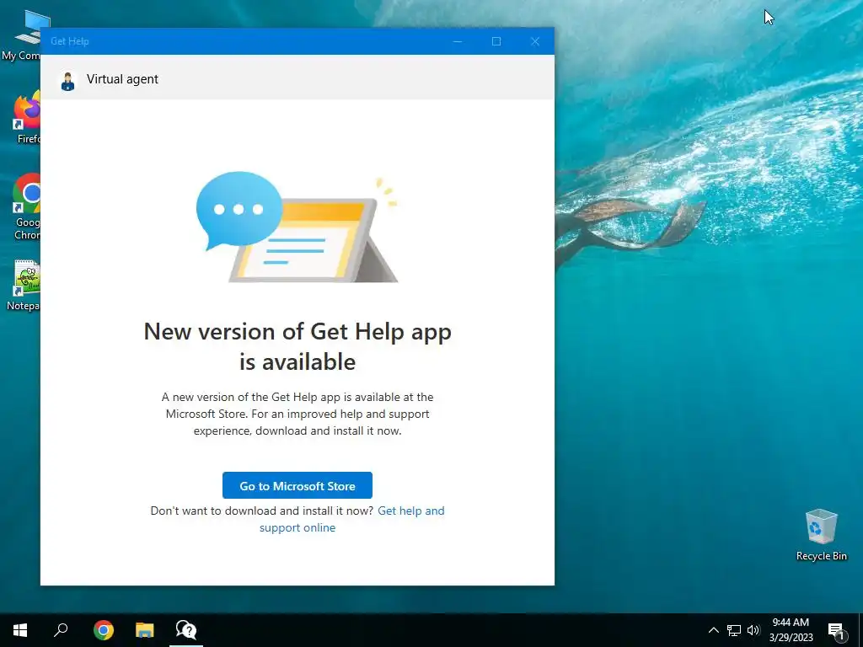The width and height of the screenshot is (863, 647).
Task: Open the notification center icon
Action: pyautogui.click(x=836, y=630)
